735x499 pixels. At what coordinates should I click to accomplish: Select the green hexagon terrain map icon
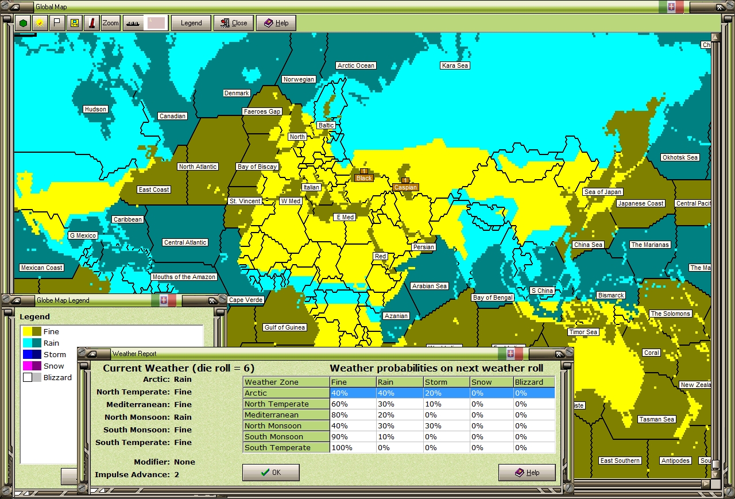tap(23, 23)
